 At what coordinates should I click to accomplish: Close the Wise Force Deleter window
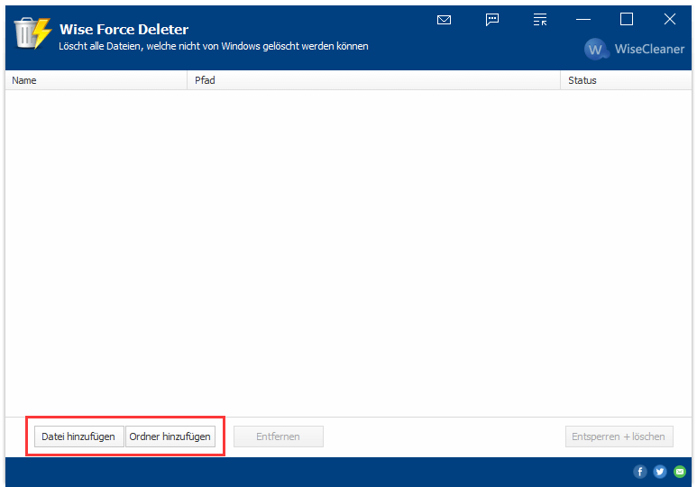[x=669, y=20]
